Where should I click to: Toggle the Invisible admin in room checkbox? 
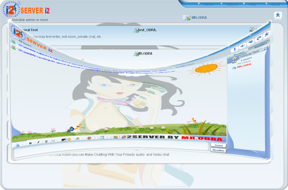coord(10,20)
